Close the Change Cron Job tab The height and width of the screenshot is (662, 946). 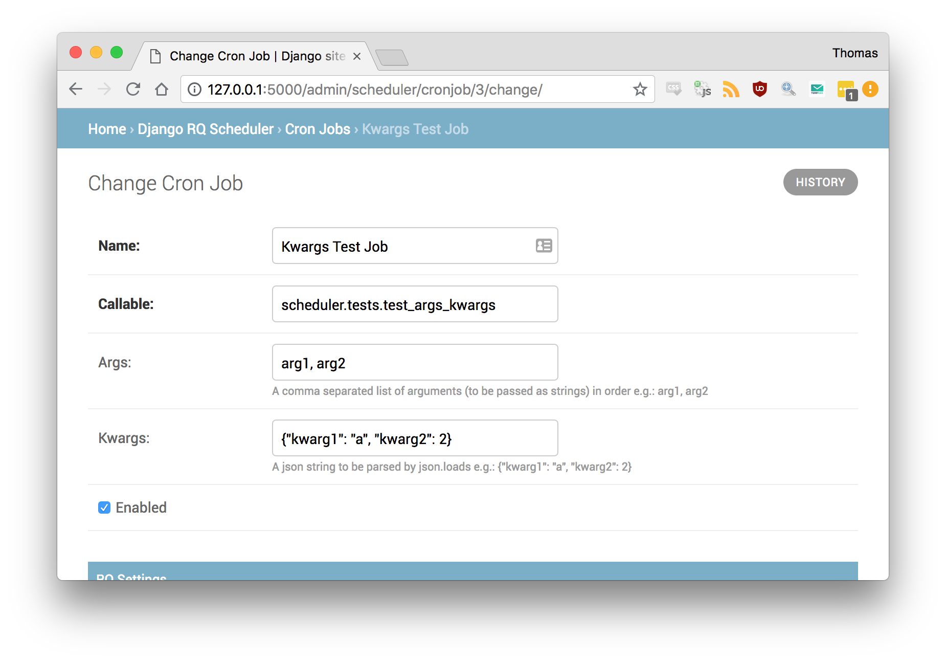(x=357, y=56)
